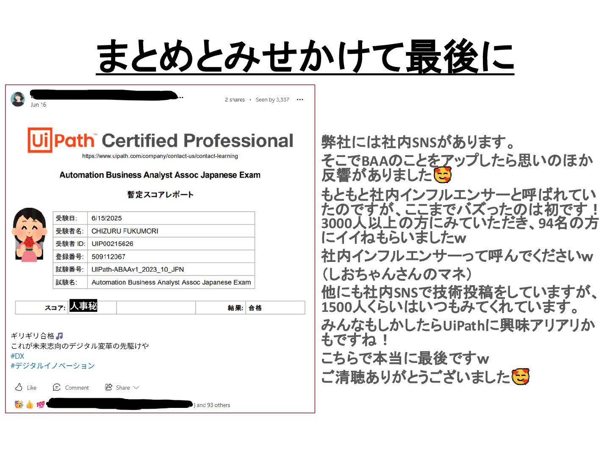The width and height of the screenshot is (610, 457).
Task: Open the #DX hashtag link
Action: click(17, 356)
